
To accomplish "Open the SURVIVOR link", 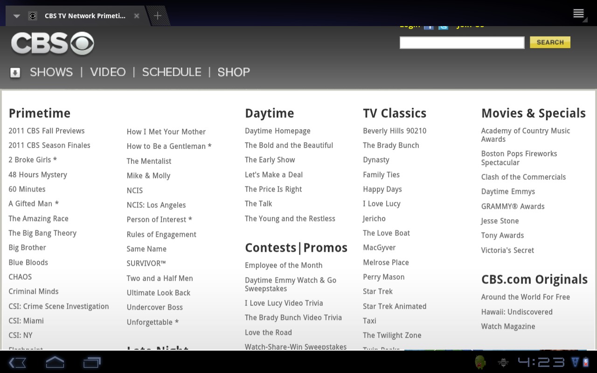I will [x=146, y=263].
